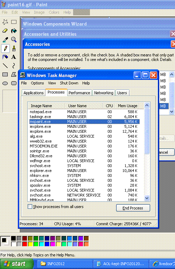The width and height of the screenshot is (175, 269).
Task: Sort processes by CPU column header
Action: tap(108, 106)
